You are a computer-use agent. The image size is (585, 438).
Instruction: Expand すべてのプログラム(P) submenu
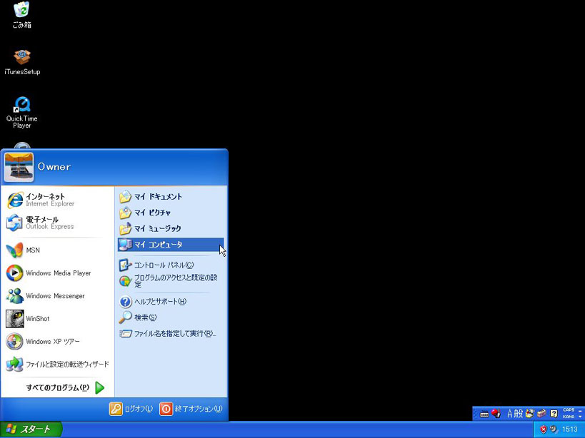(x=66, y=388)
